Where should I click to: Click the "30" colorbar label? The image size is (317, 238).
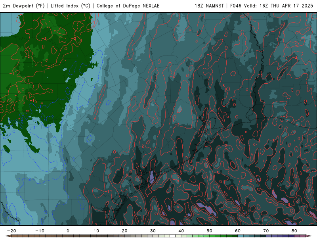coord(153,231)
